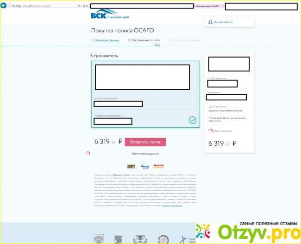The image size is (301, 244).
Task: Click the green verification checkmark icon
Action: tap(192, 120)
